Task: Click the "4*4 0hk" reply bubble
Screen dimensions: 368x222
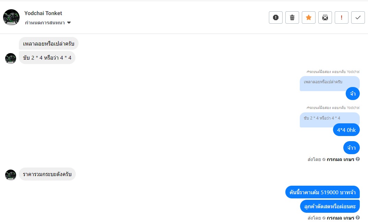Action: 346,130
